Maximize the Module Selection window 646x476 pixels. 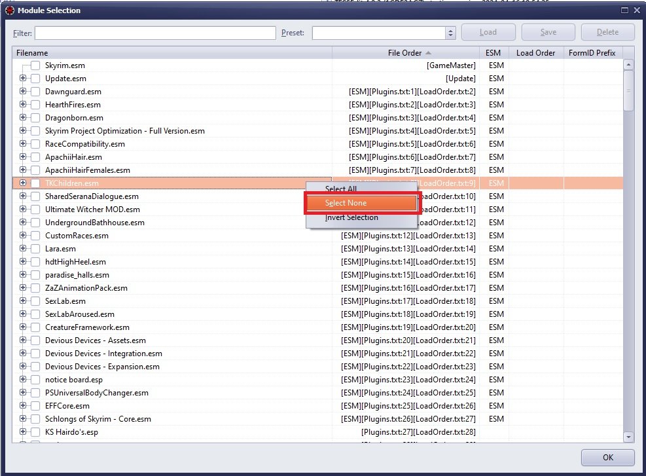(624, 10)
